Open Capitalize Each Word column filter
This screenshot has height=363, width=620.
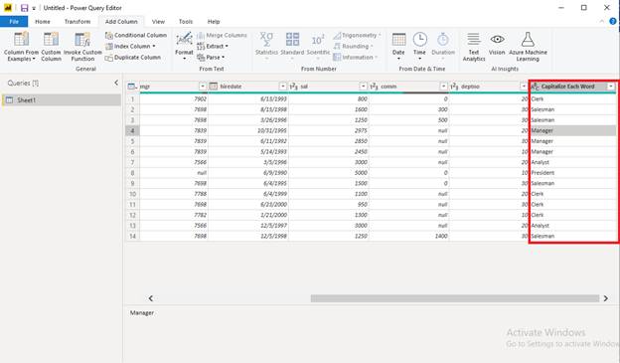(611, 87)
